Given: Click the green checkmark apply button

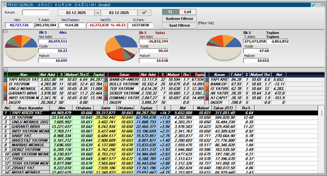Looking at the screenshot, I should [144, 12].
